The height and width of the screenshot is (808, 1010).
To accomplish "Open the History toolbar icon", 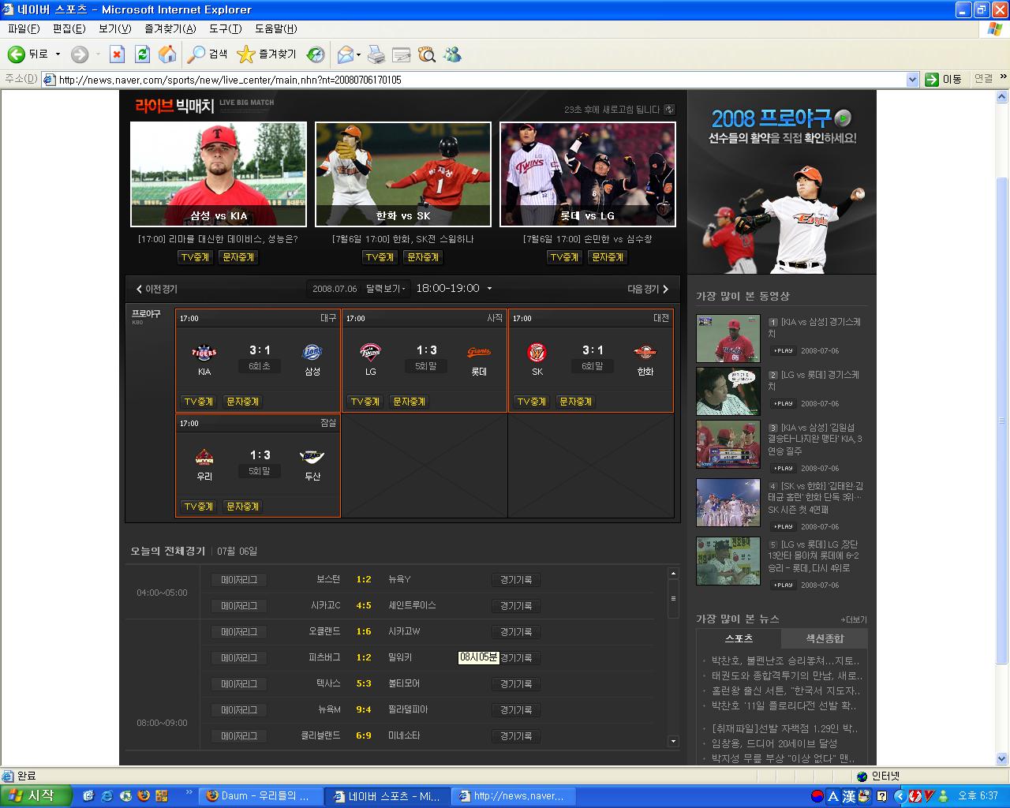I will point(316,54).
